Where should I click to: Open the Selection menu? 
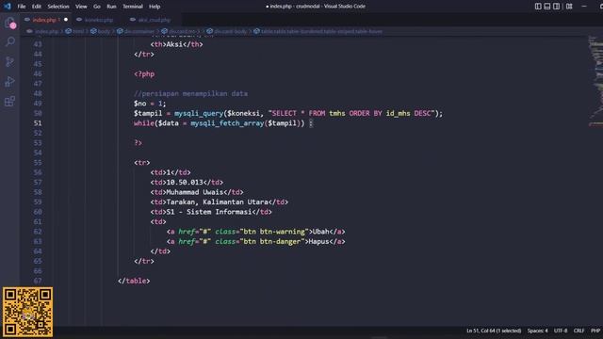pyautogui.click(x=58, y=7)
